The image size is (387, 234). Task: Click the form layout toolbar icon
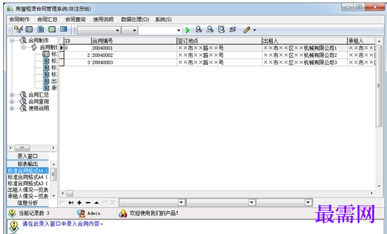point(29,29)
